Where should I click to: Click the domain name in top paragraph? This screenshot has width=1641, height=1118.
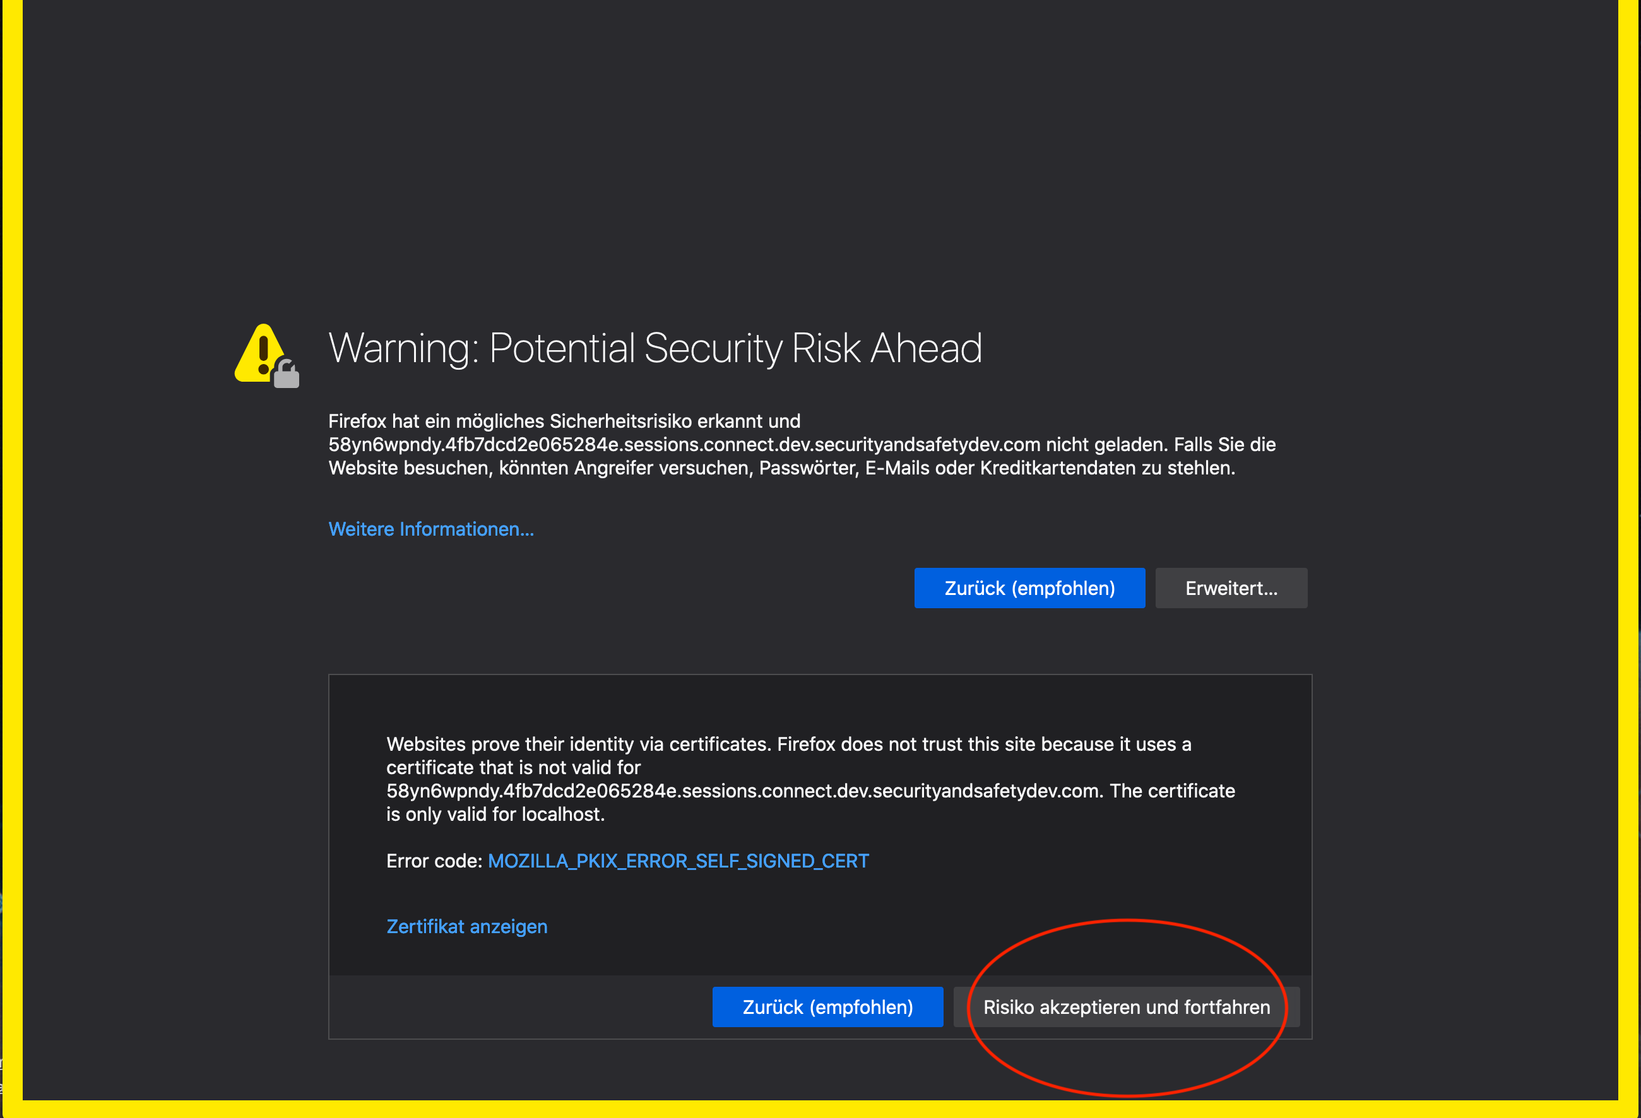684,445
